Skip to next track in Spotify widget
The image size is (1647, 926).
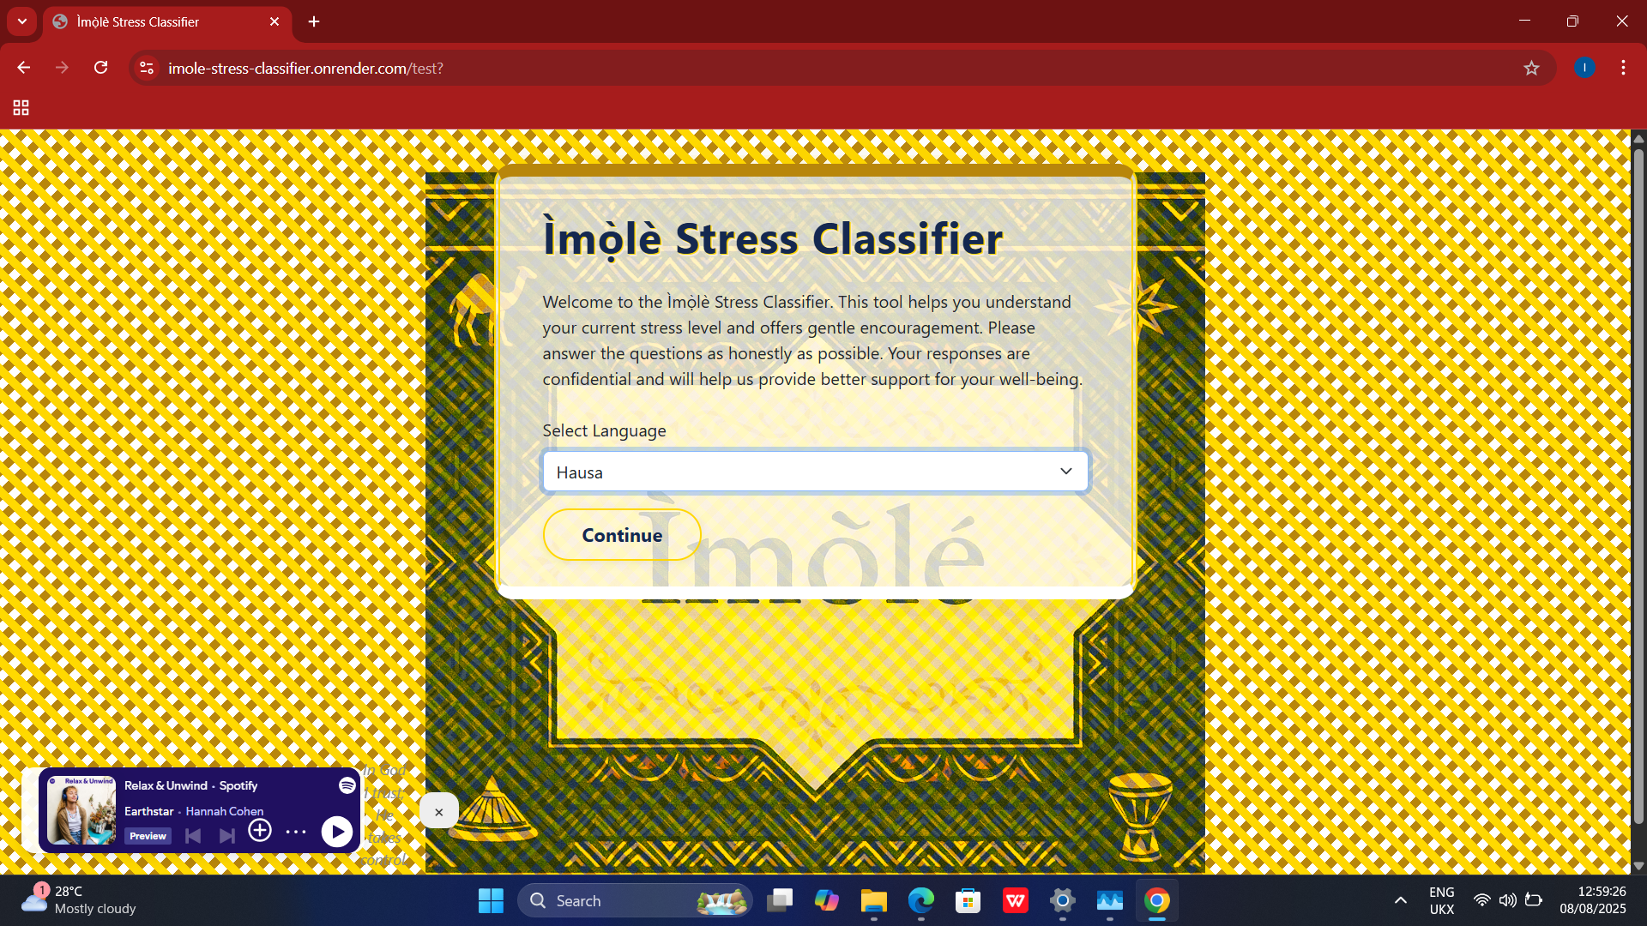pos(226,835)
